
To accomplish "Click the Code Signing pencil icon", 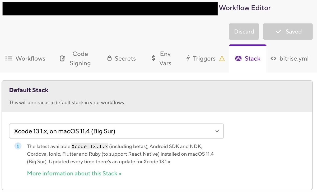I will coord(62,59).
